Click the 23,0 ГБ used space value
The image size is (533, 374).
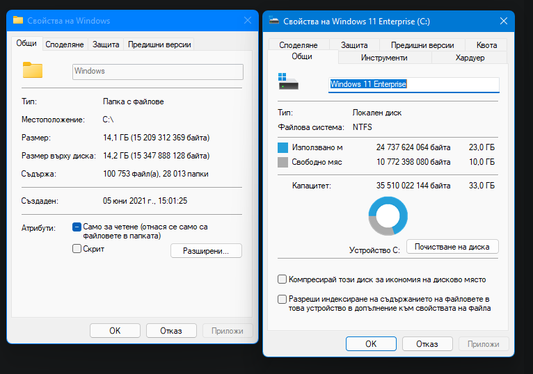pos(482,147)
